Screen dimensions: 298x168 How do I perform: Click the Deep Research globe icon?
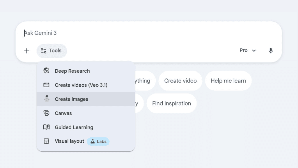pos(46,71)
